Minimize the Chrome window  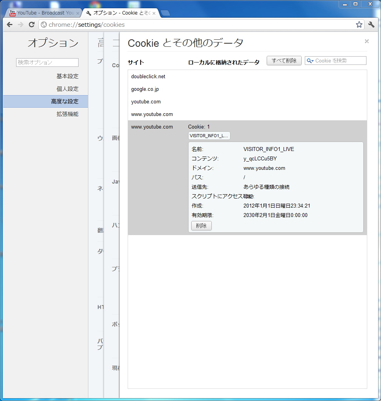click(345, 4)
